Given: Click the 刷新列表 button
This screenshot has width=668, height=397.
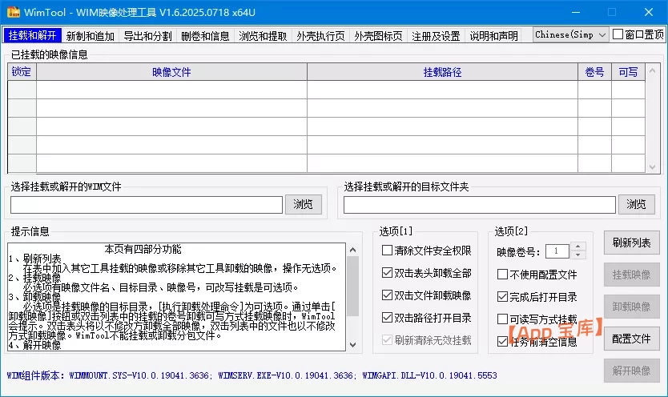Looking at the screenshot, I should tap(632, 243).
